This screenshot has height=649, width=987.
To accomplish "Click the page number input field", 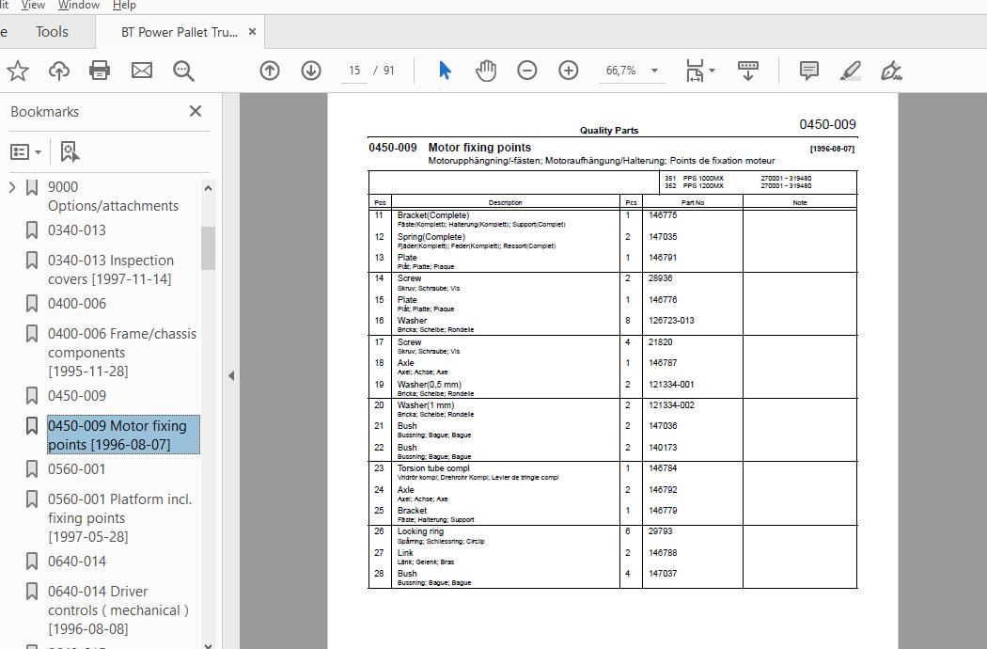I will 354,71.
